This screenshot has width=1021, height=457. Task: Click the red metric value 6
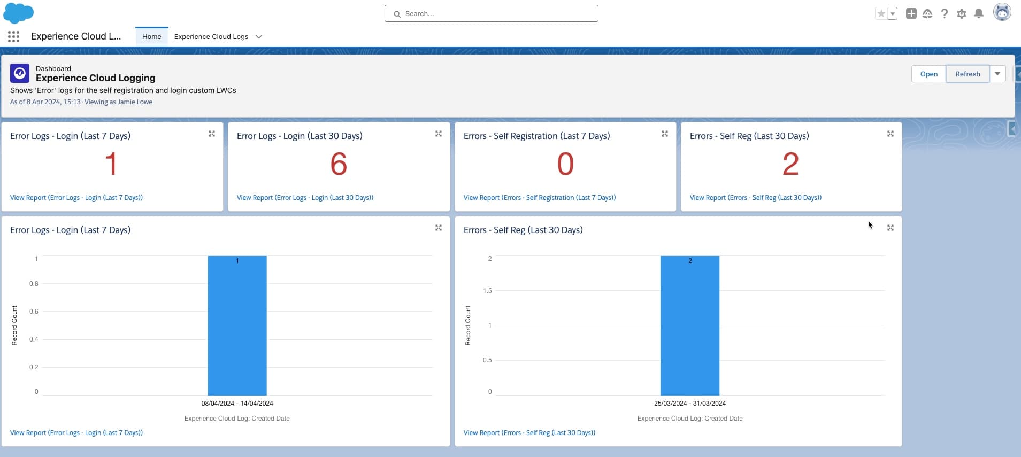pos(339,164)
